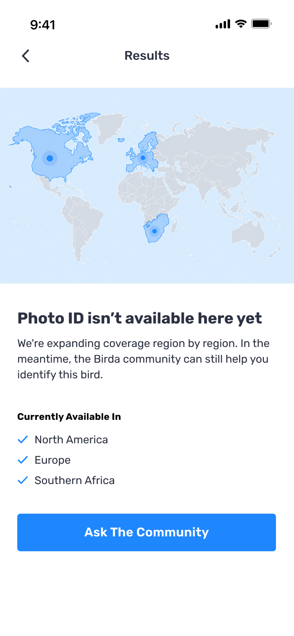Click the checkmark beside North America
Image resolution: width=294 pixels, height=636 pixels.
tap(23, 439)
